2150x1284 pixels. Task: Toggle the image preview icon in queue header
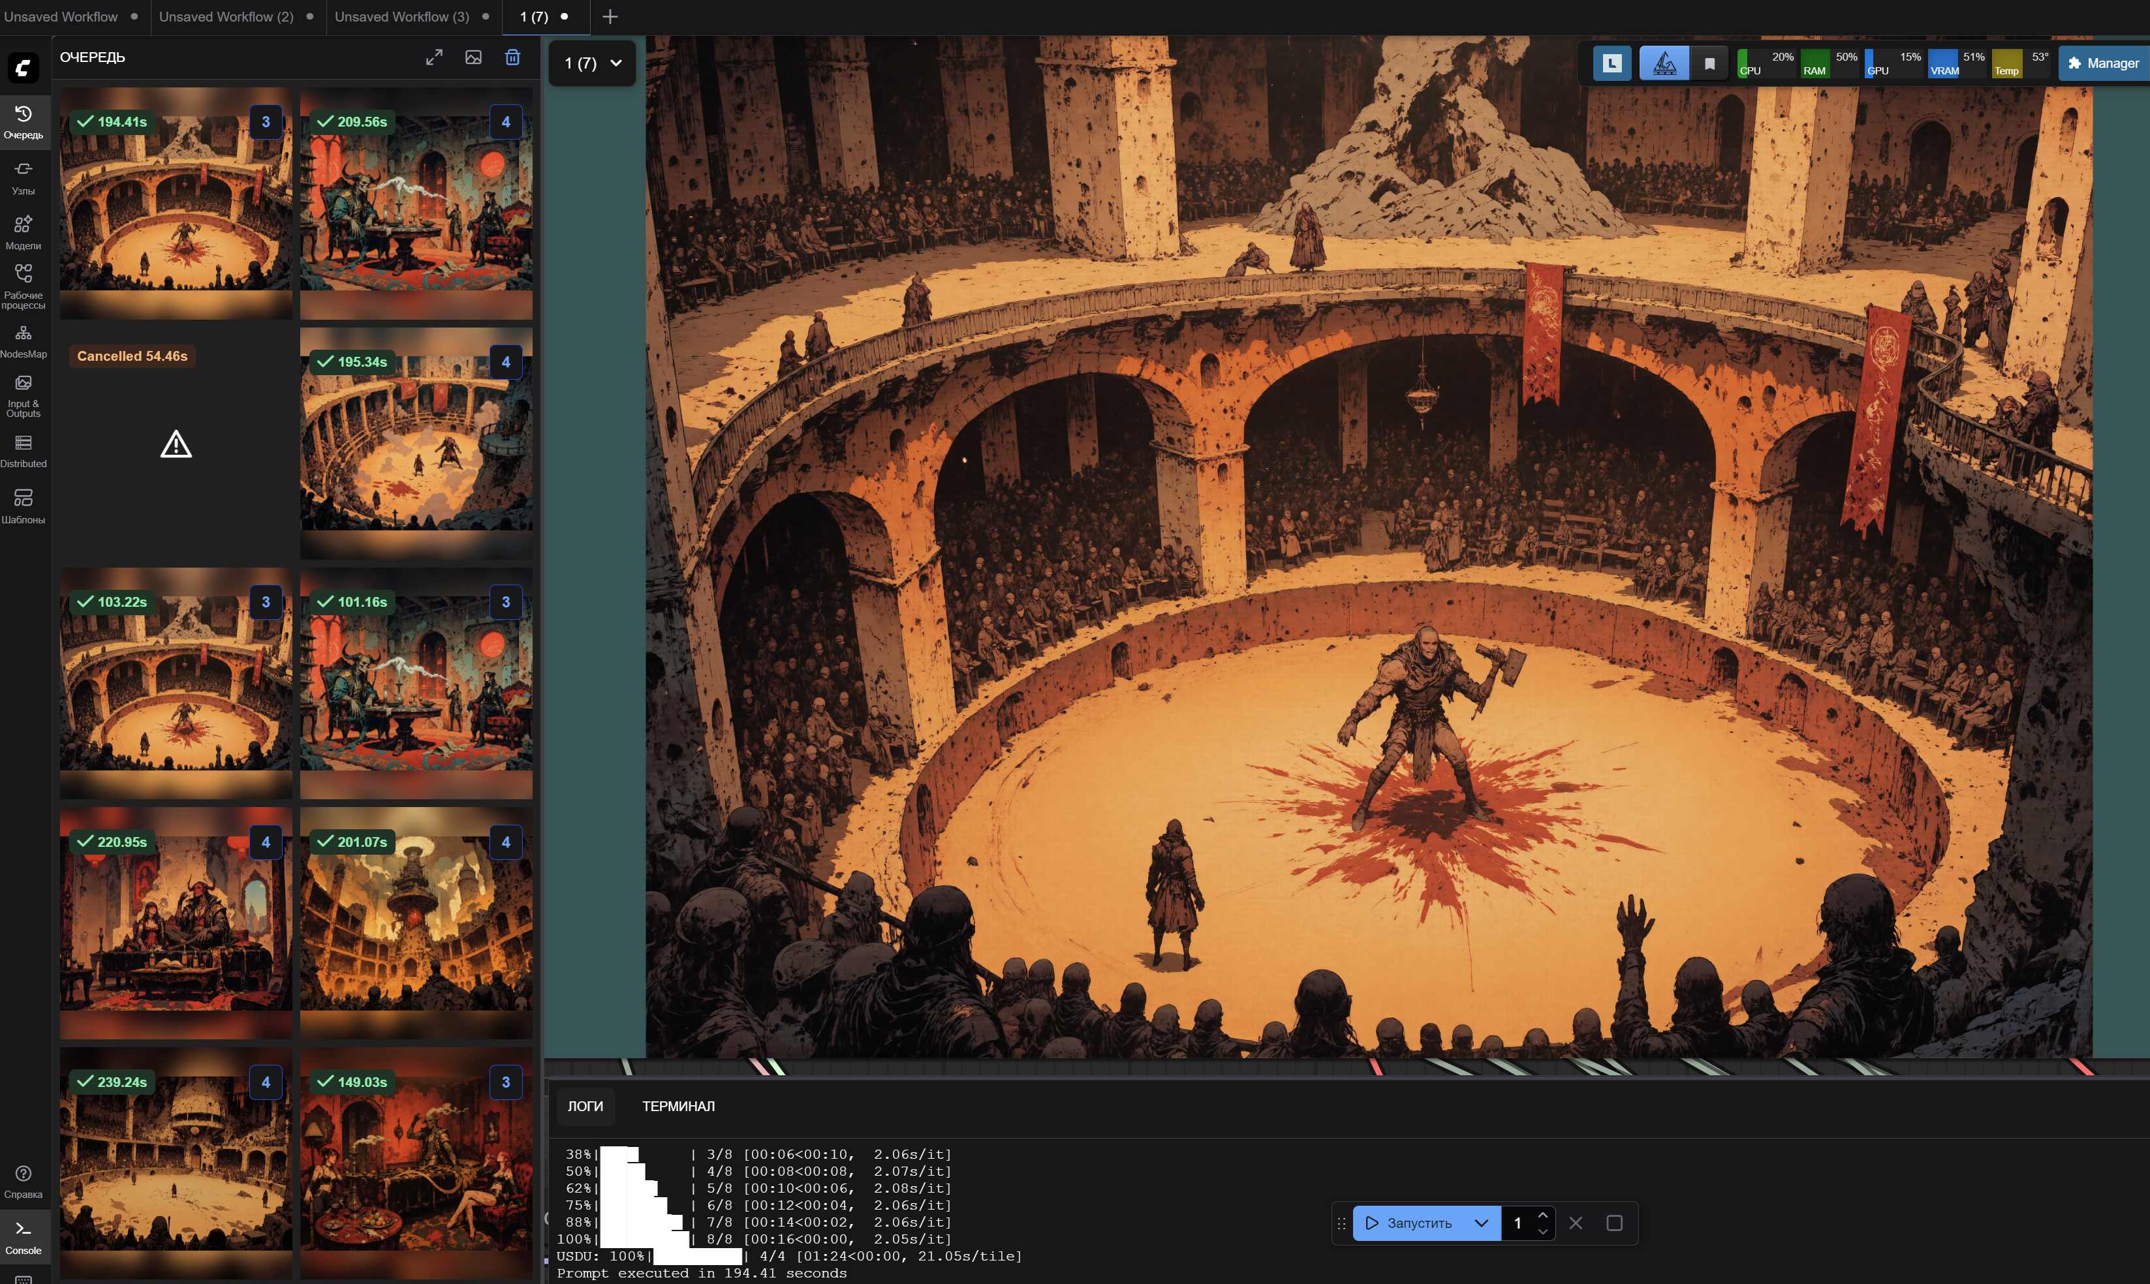click(x=473, y=57)
